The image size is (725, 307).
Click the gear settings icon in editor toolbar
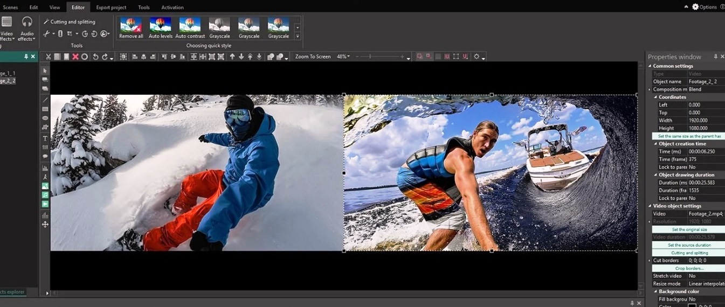pos(477,57)
